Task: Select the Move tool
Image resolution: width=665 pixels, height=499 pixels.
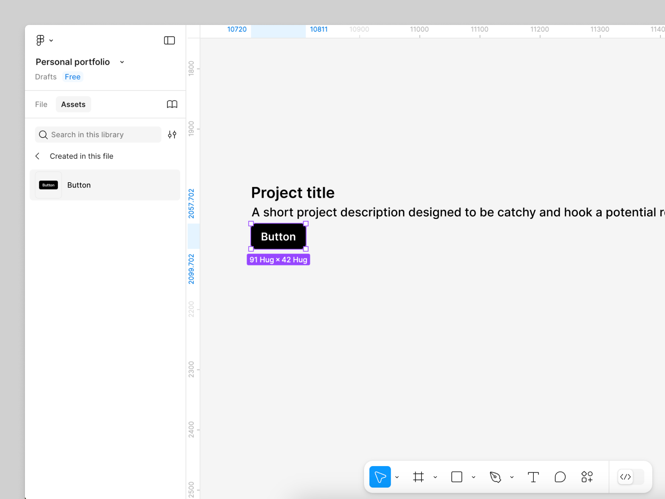Action: pos(380,477)
